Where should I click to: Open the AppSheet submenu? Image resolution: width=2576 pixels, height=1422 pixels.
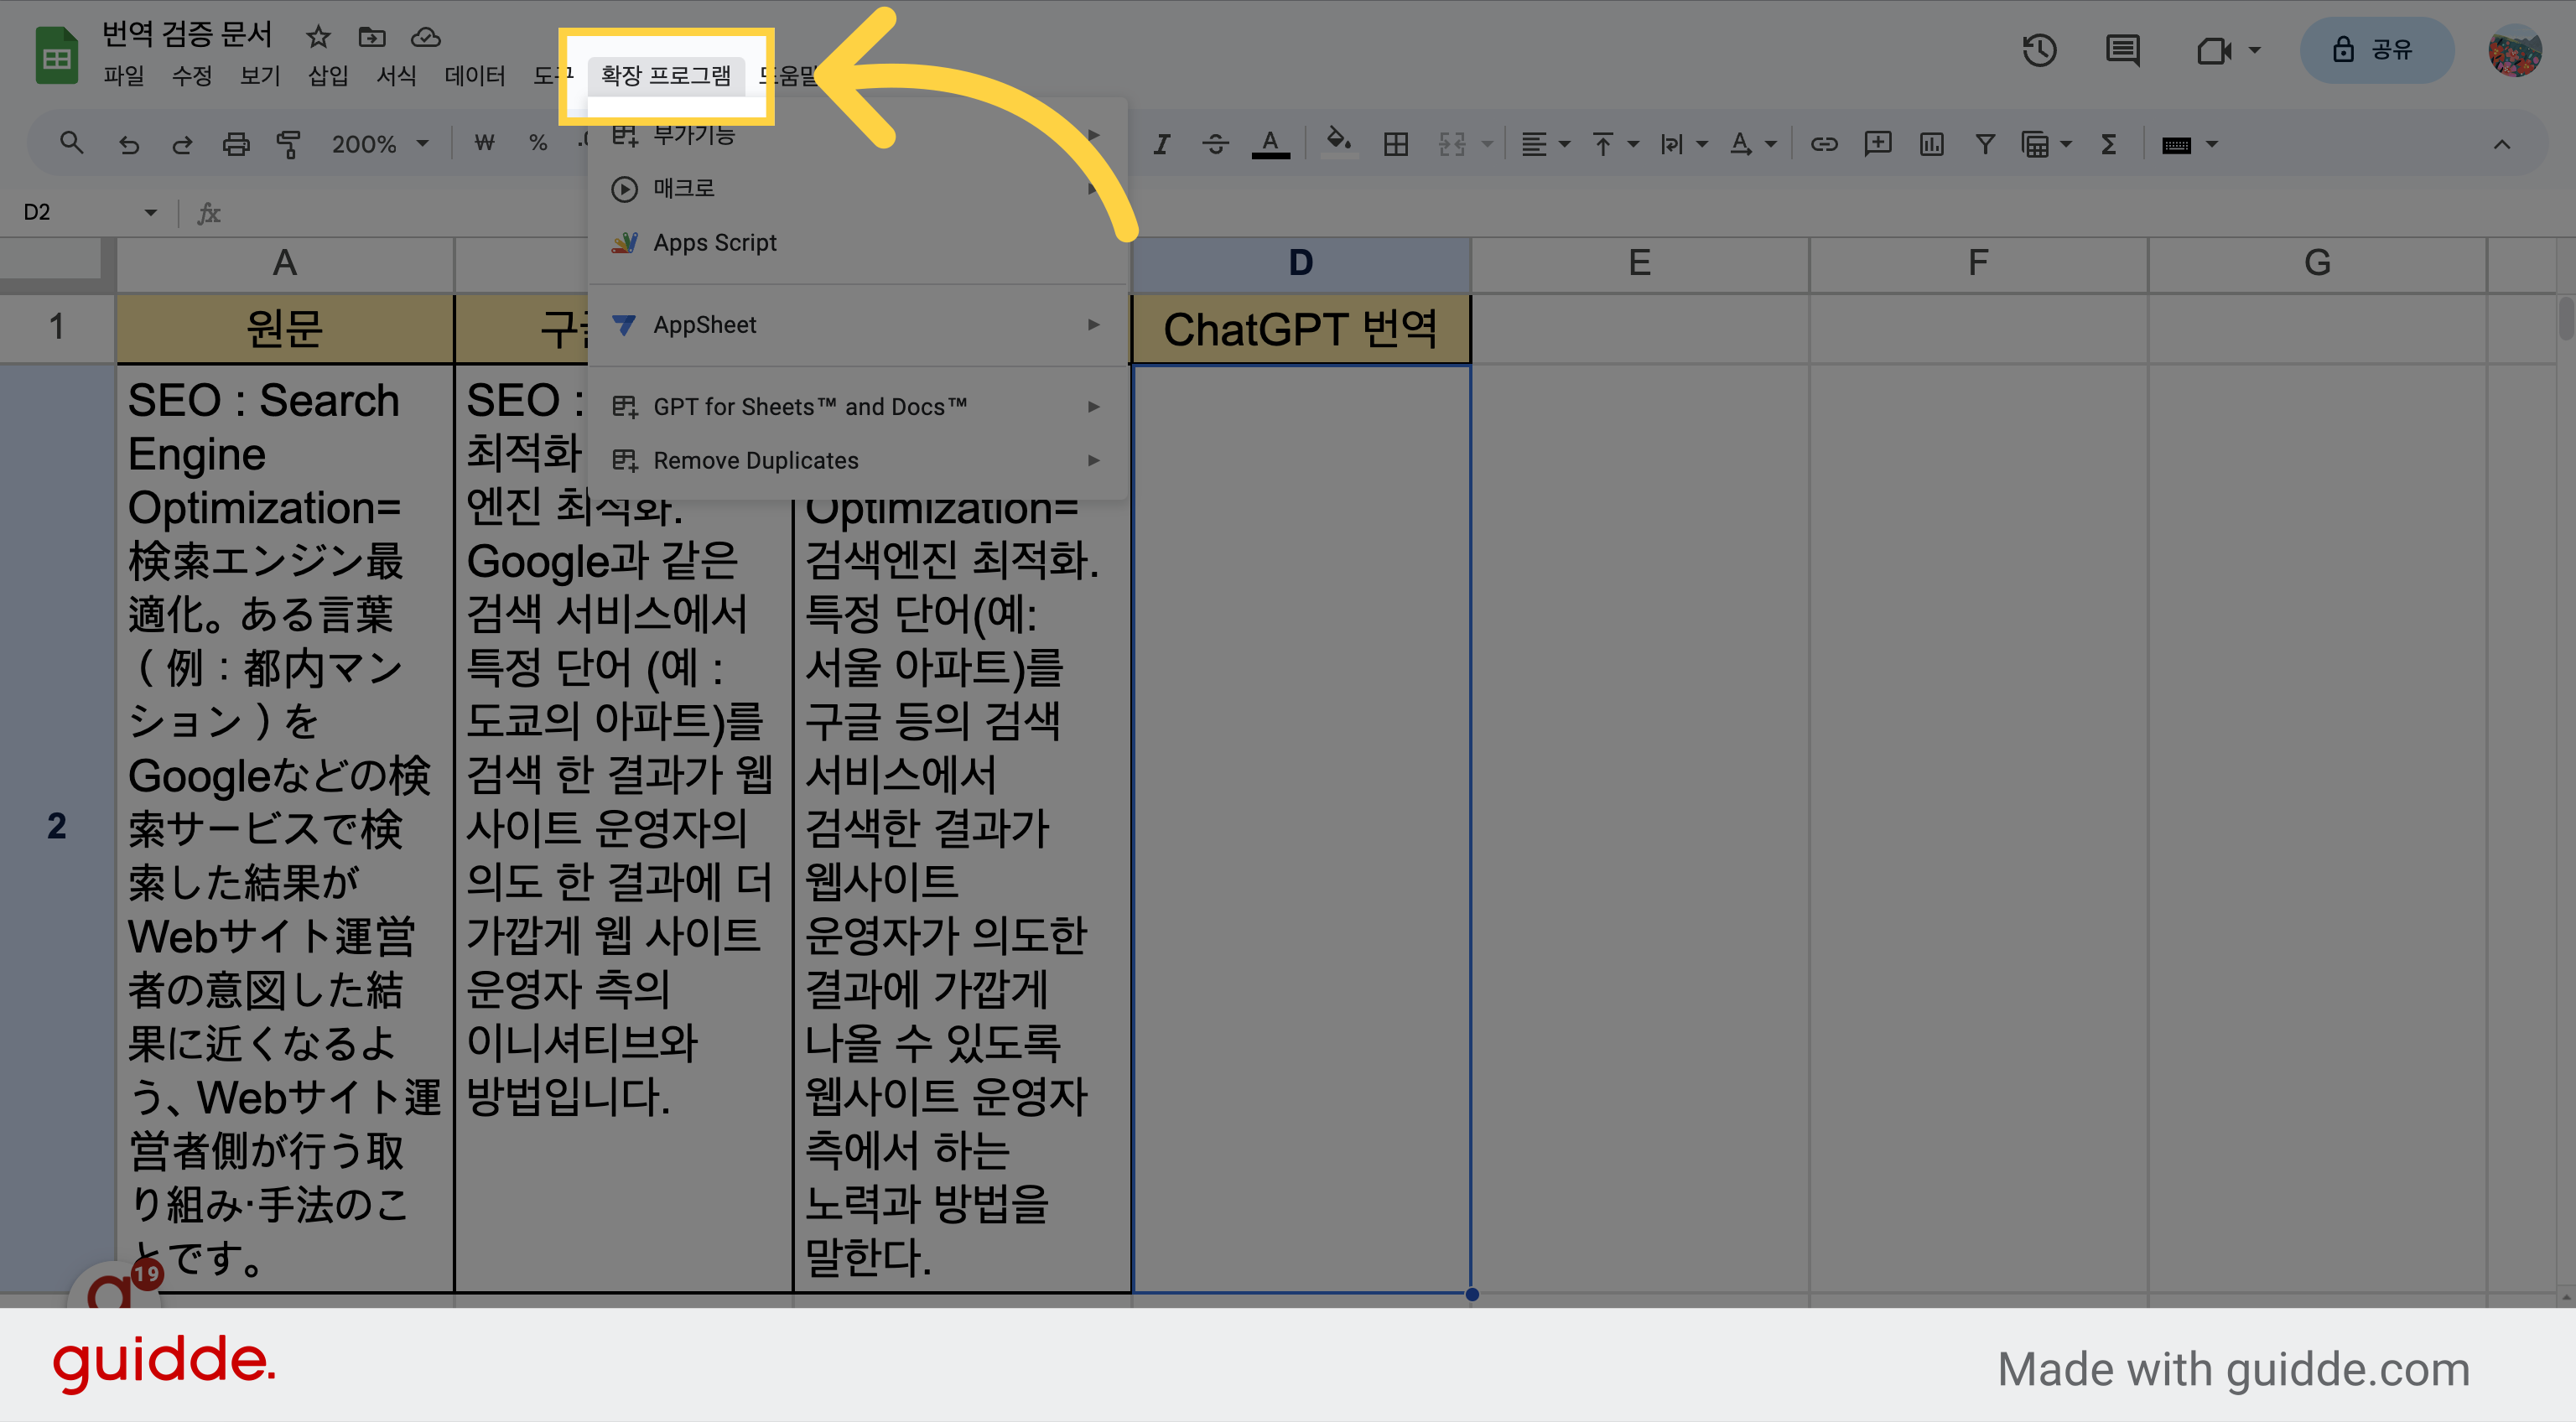[858, 325]
